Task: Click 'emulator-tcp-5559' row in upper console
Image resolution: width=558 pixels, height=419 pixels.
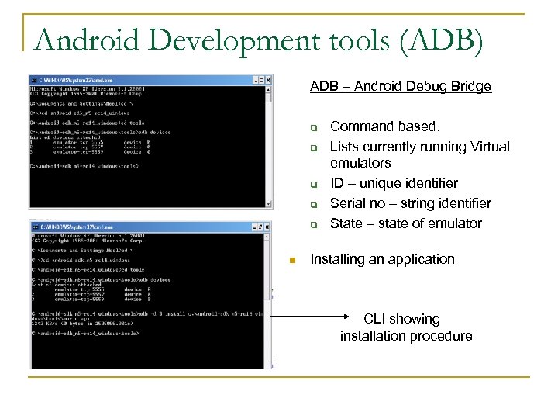Action: point(90,152)
